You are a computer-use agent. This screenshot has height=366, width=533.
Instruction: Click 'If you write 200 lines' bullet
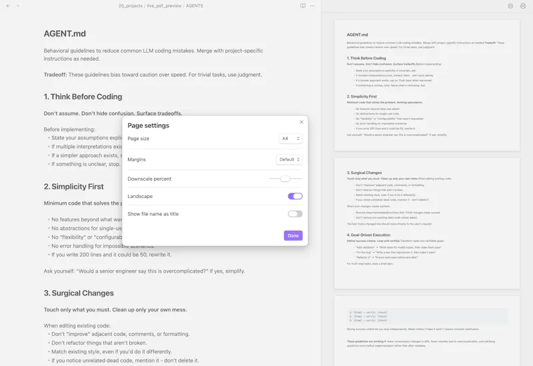(111, 255)
